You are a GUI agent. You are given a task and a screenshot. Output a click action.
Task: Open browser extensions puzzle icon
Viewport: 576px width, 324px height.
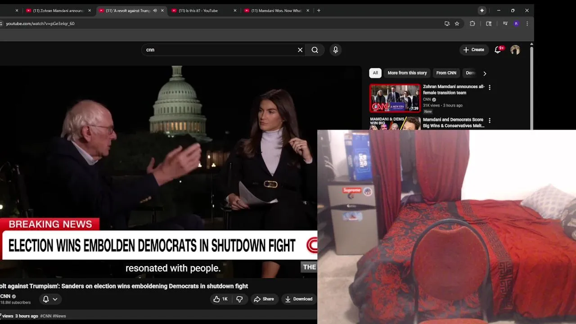pos(472,23)
